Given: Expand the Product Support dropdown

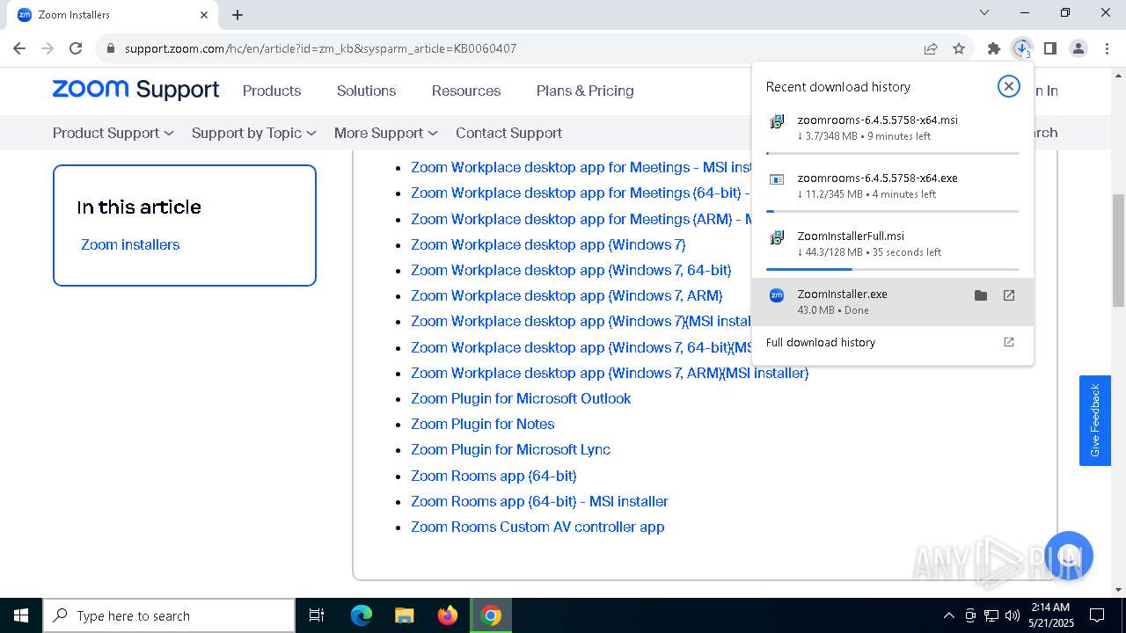Looking at the screenshot, I should pos(113,133).
